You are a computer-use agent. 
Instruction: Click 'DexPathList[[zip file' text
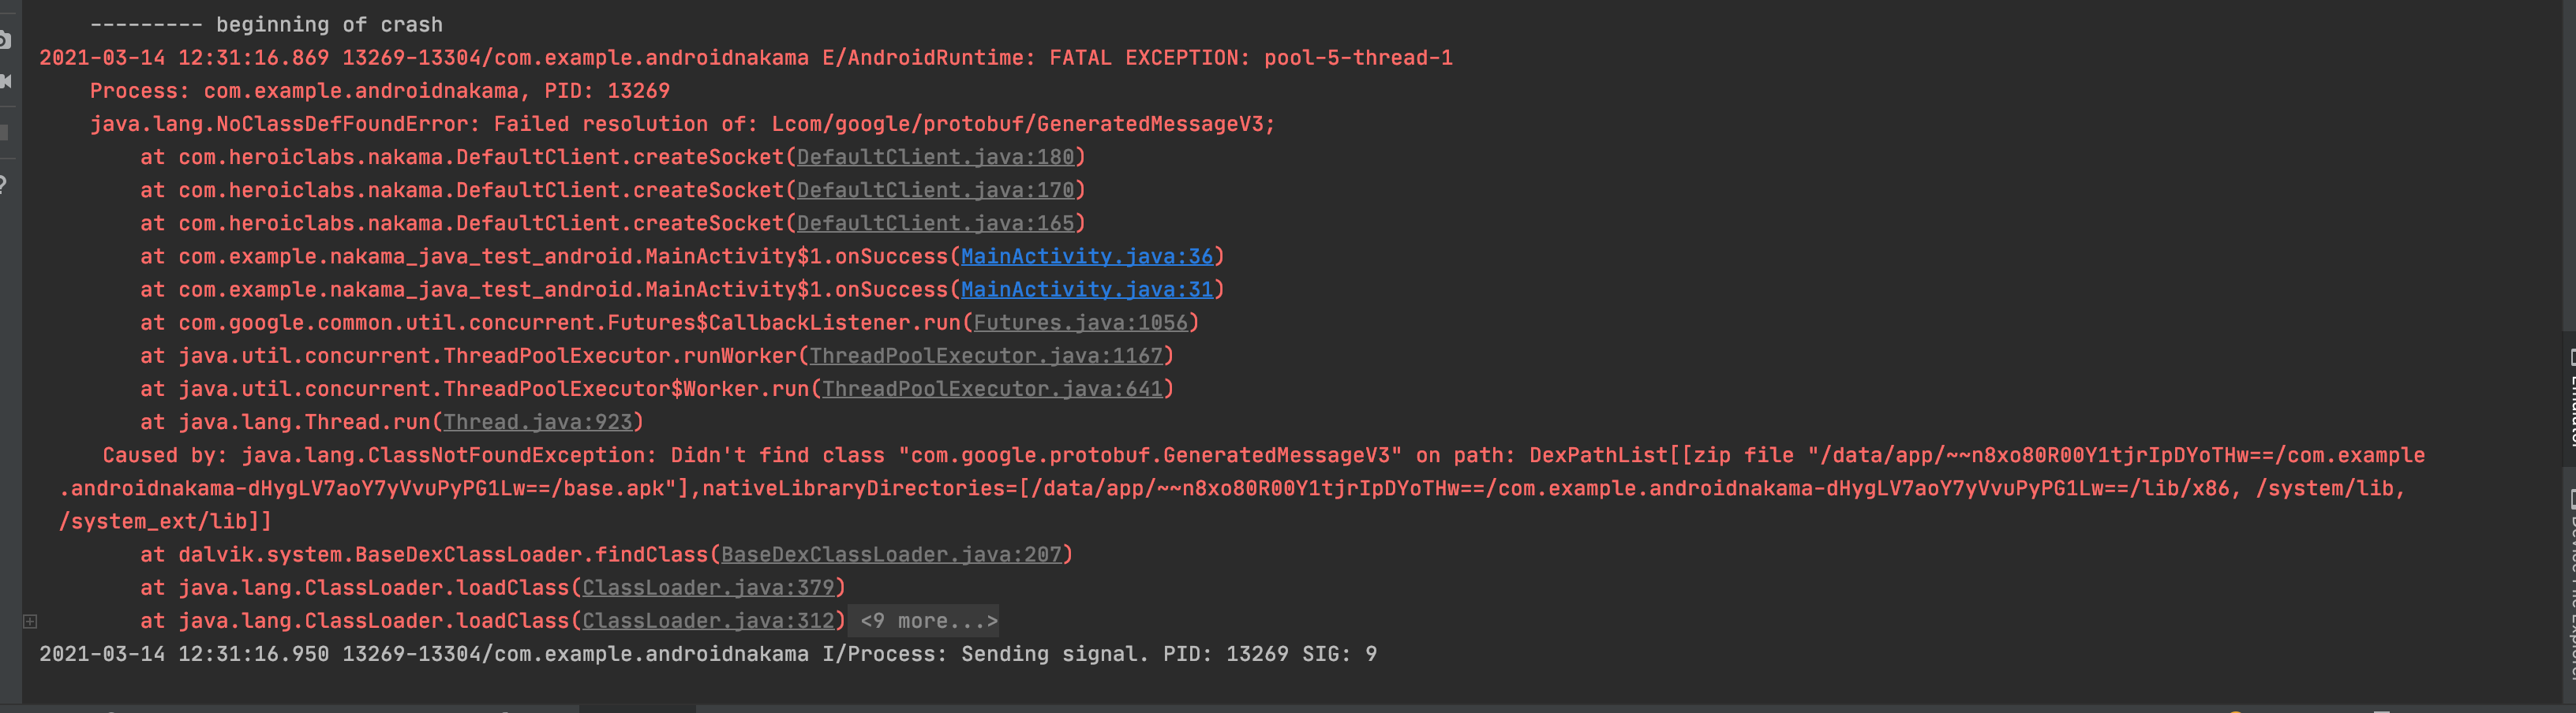click(1663, 455)
